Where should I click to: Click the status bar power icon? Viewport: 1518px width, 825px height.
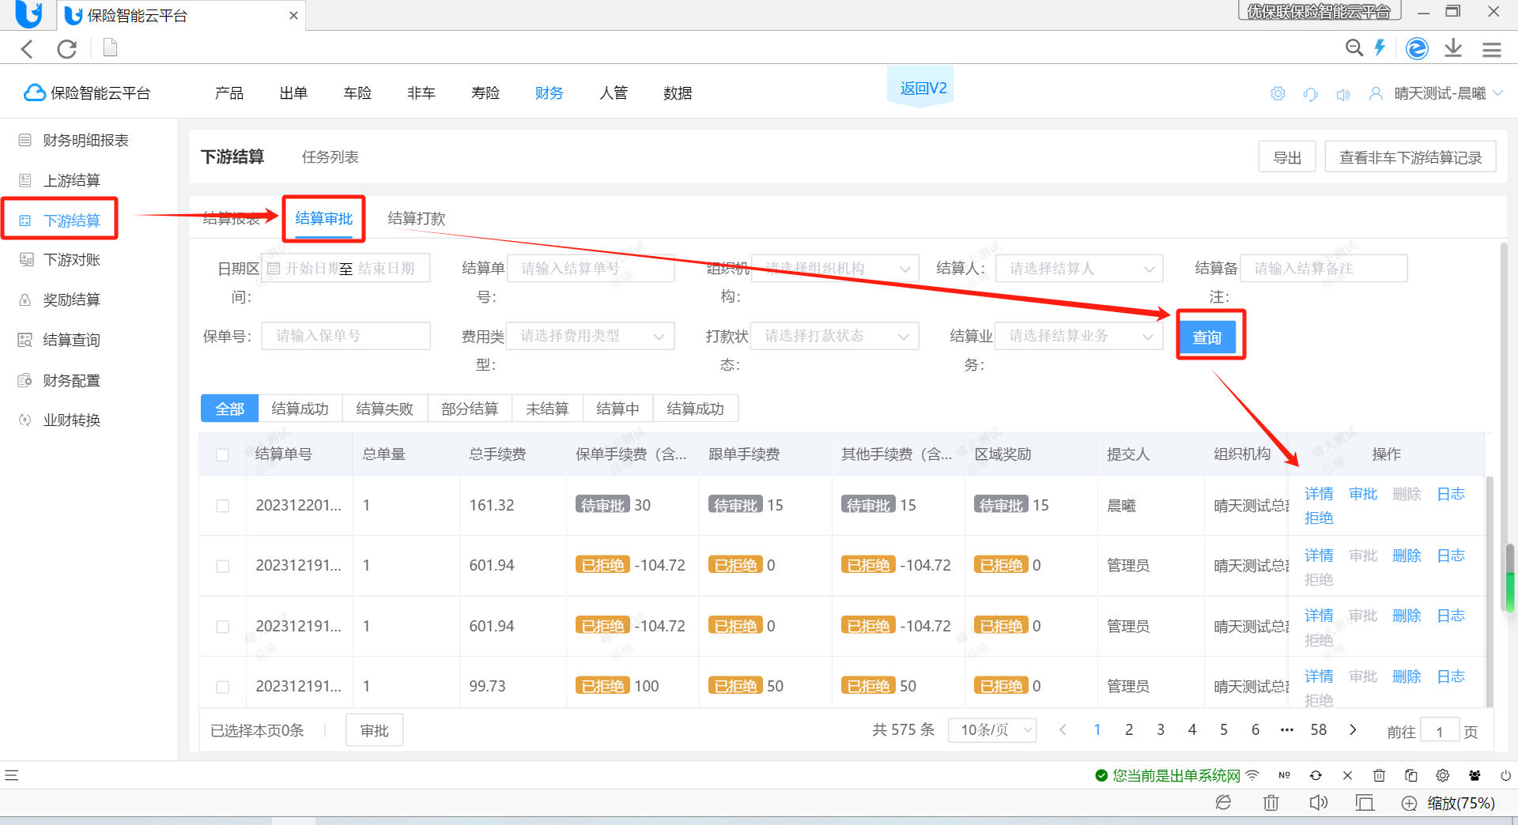click(1506, 775)
